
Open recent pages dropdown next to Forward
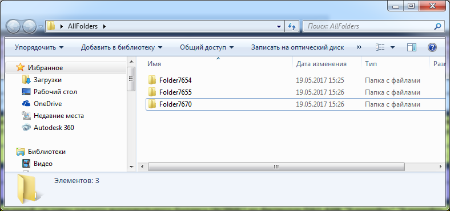click(x=41, y=27)
